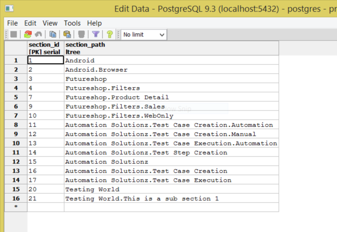Click section_id cell with value 15

(46, 162)
